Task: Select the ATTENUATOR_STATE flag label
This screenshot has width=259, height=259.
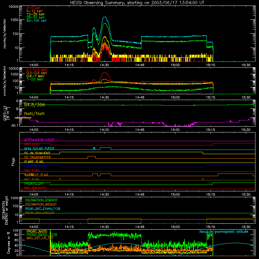Action: click(39, 140)
